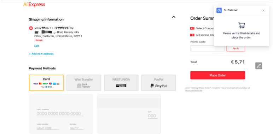Focus the card holder name field

[48, 128]
